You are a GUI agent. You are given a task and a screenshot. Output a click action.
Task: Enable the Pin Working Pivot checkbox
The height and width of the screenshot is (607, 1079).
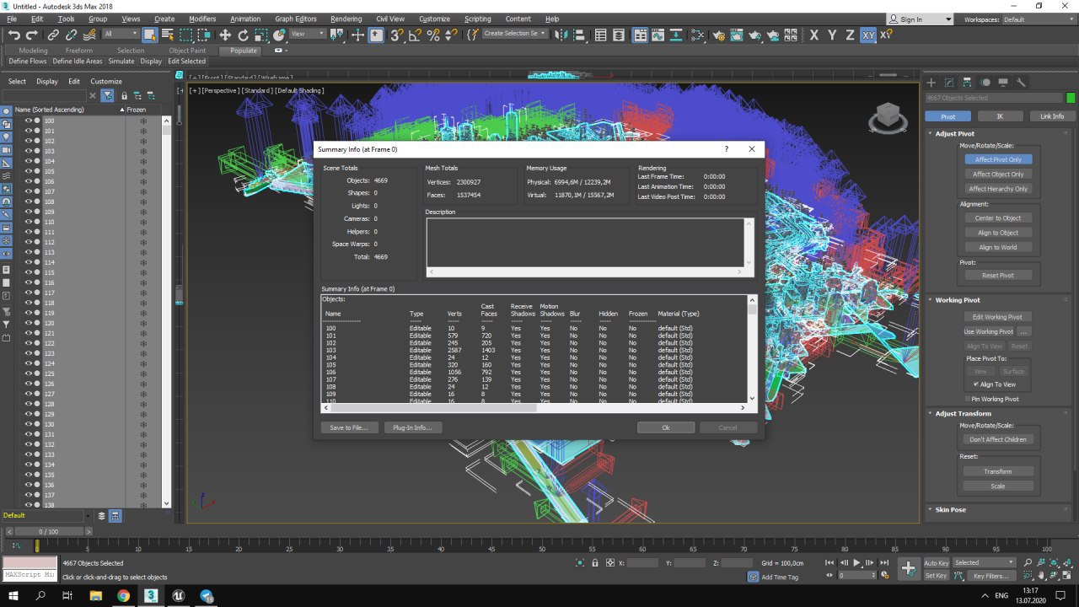coord(968,399)
